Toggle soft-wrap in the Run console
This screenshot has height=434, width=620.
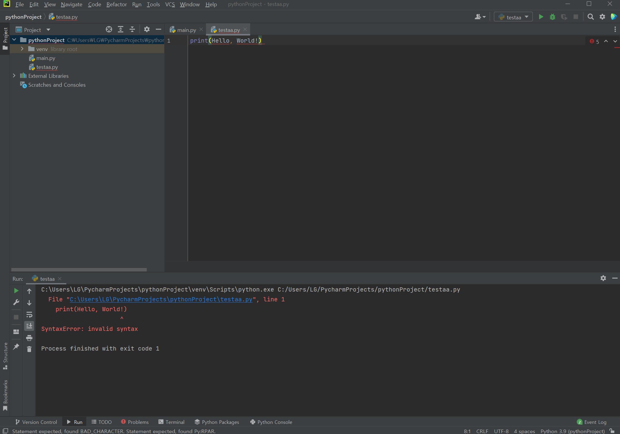coord(29,314)
